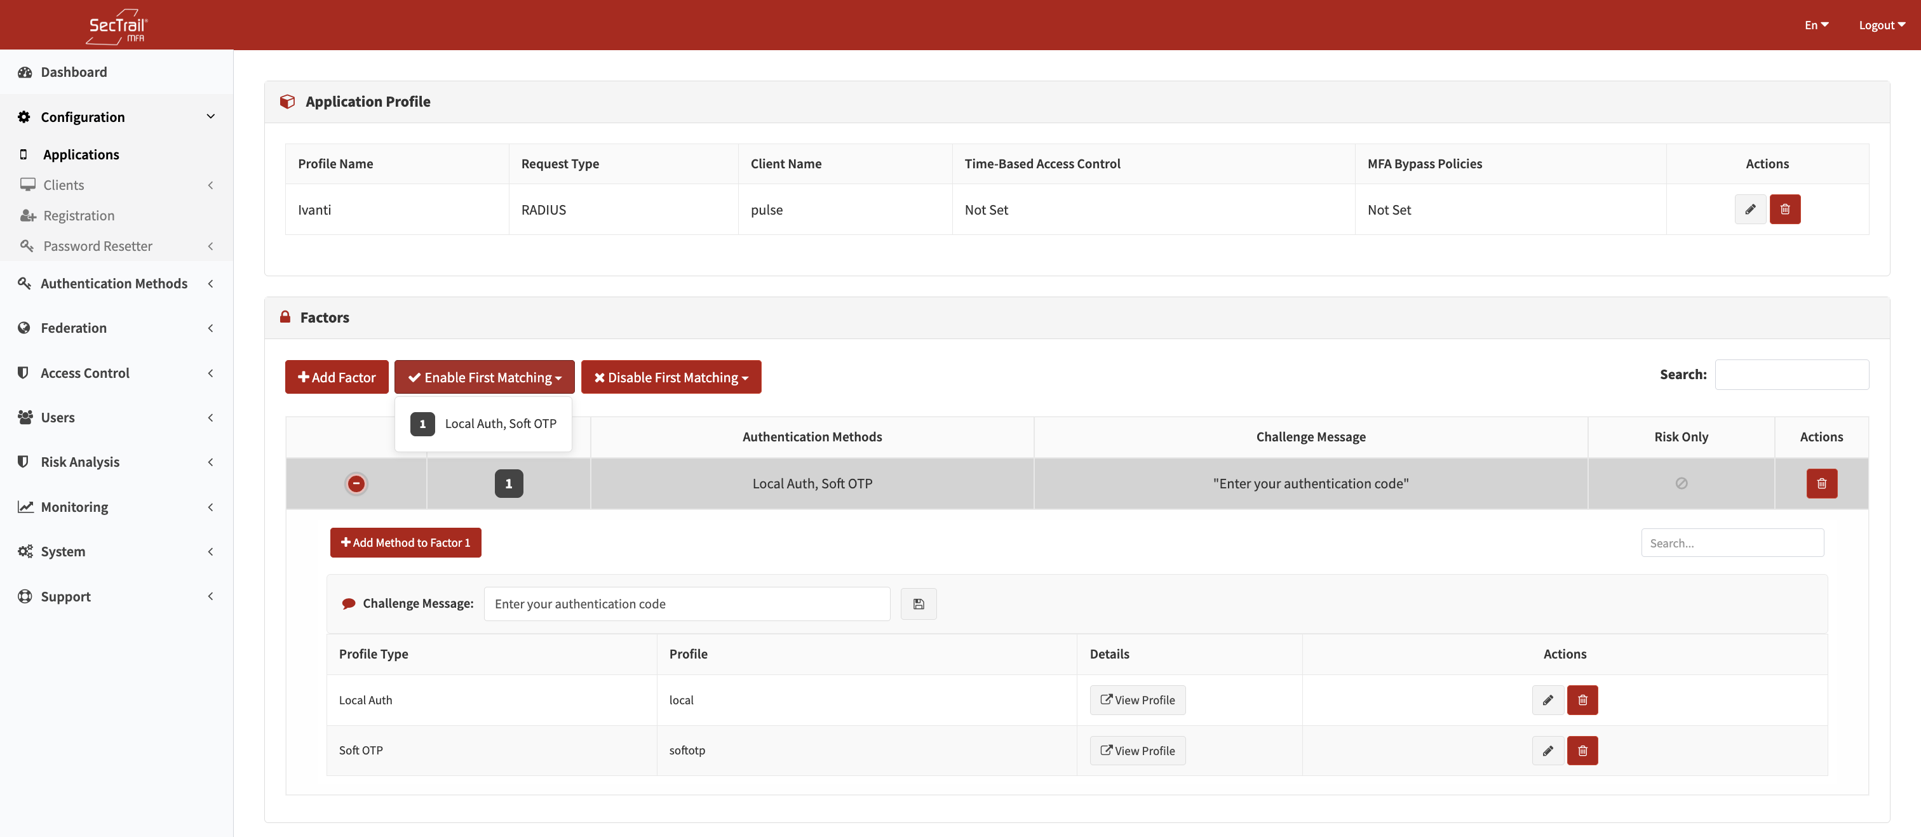This screenshot has height=837, width=1921.
Task: Click the Add Factor button
Action: click(336, 377)
